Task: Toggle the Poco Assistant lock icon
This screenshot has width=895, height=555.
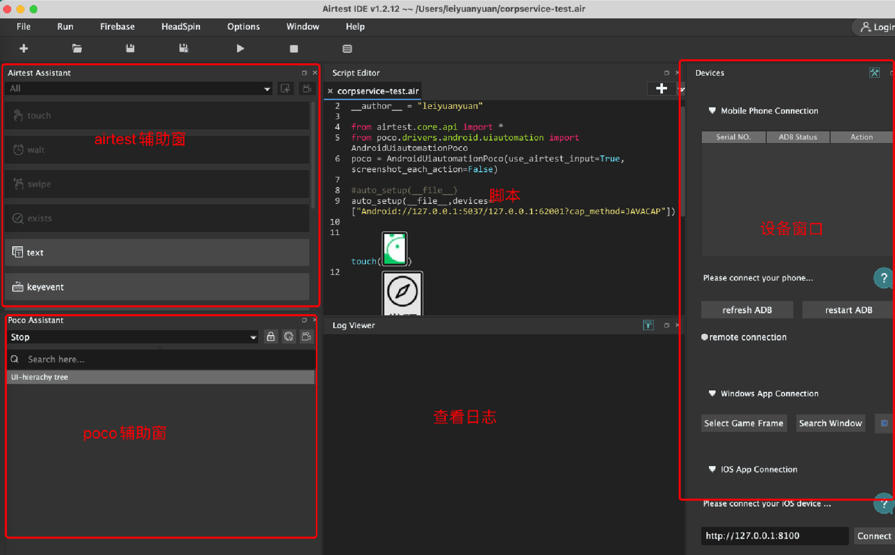Action: (271, 337)
